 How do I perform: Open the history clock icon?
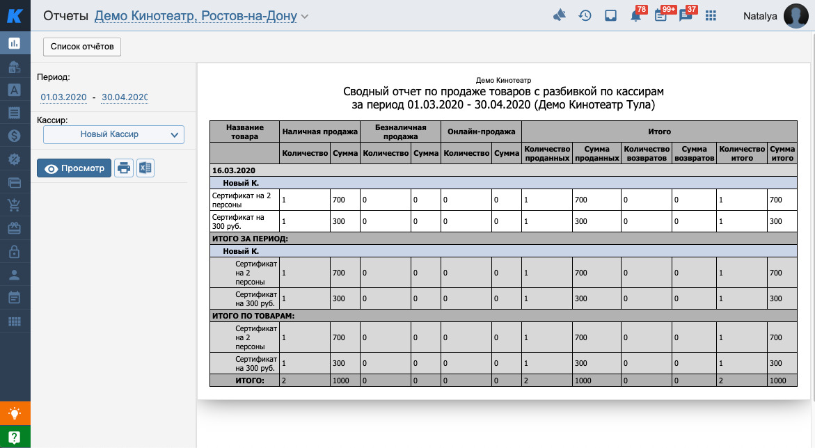(x=585, y=16)
